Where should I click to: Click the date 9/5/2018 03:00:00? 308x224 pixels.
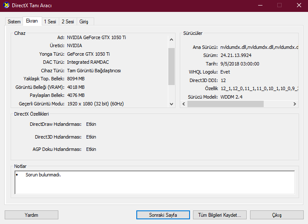click(240, 64)
